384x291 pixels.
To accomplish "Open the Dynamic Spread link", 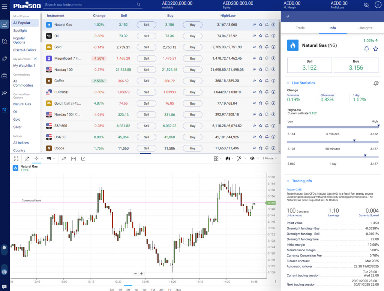I will (x=369, y=215).
